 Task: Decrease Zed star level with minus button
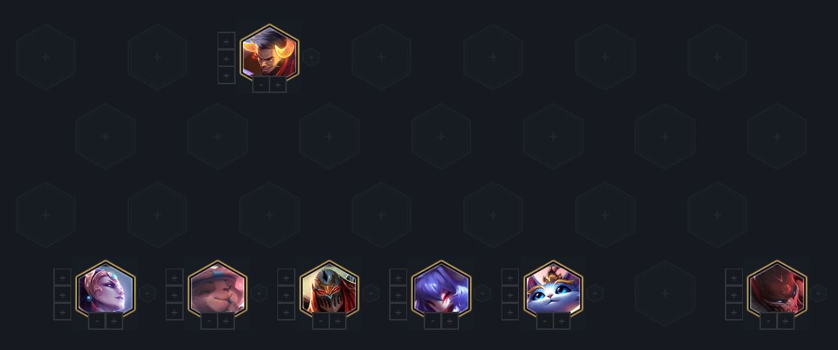coord(321,321)
